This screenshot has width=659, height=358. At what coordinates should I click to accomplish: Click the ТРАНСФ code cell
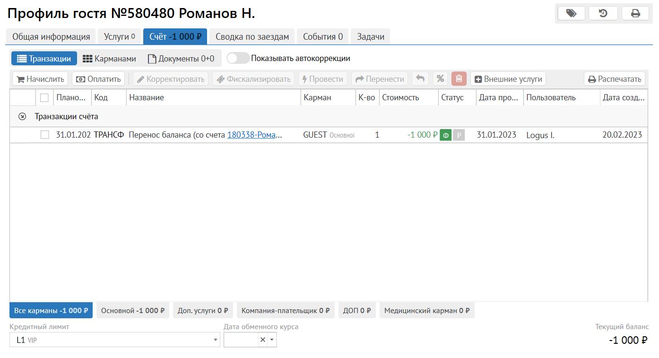tap(109, 135)
